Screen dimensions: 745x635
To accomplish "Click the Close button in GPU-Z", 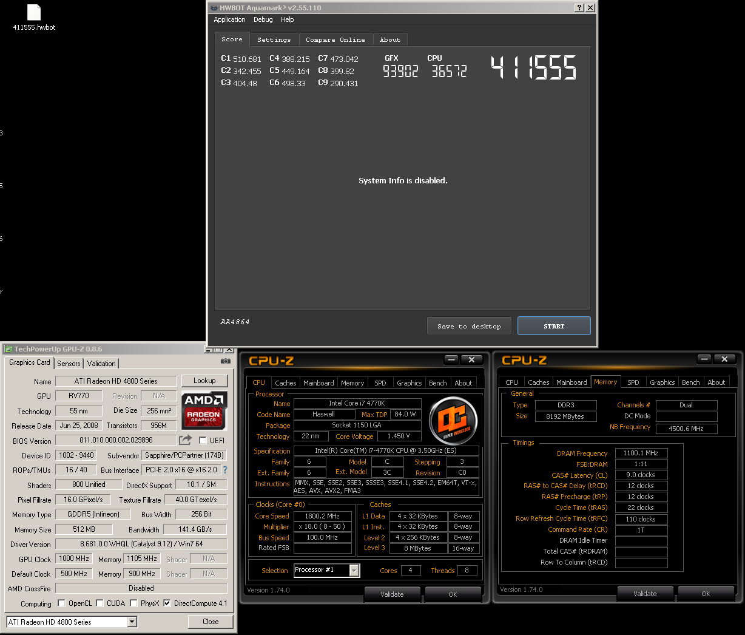I will pyautogui.click(x=211, y=622).
